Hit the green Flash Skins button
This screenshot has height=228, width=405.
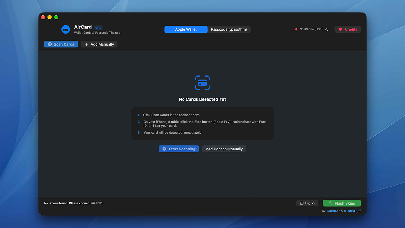click(x=342, y=203)
